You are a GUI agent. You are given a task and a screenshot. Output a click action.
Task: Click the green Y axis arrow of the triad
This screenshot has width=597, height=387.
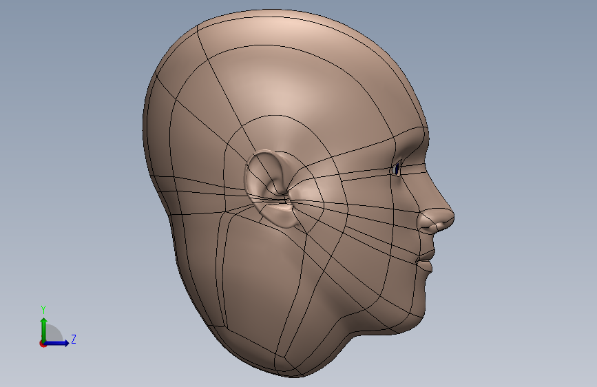click(x=44, y=329)
